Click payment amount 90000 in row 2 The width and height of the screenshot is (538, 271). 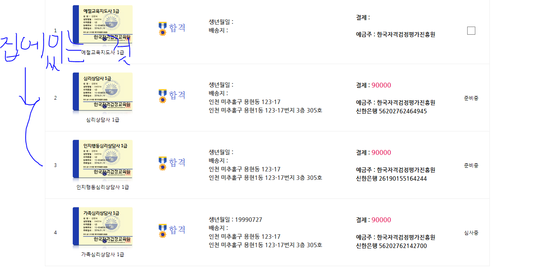pos(381,85)
